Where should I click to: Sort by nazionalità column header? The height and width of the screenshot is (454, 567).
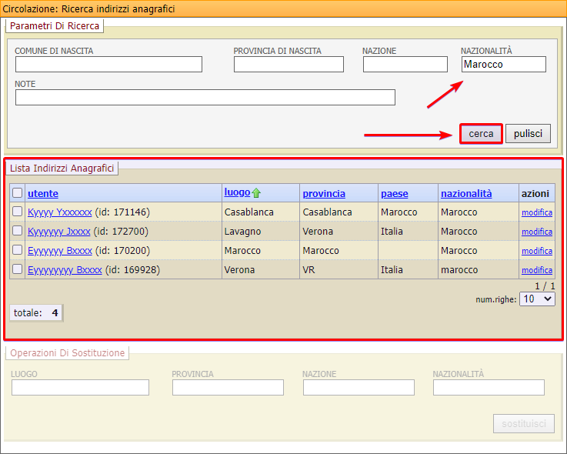click(x=466, y=193)
